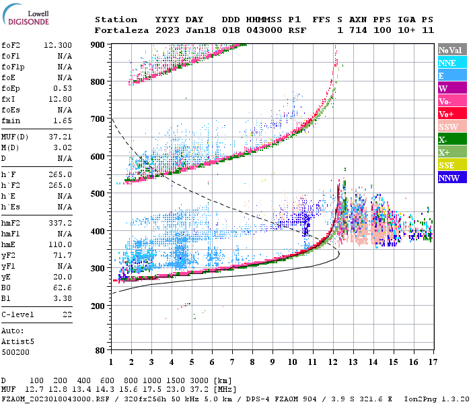Select the No Val legend swatch
This screenshot has width=471, height=404.
tap(452, 50)
